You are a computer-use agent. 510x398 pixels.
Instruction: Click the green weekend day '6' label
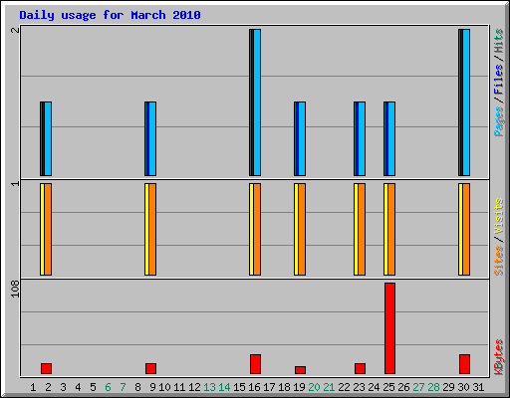pos(108,387)
